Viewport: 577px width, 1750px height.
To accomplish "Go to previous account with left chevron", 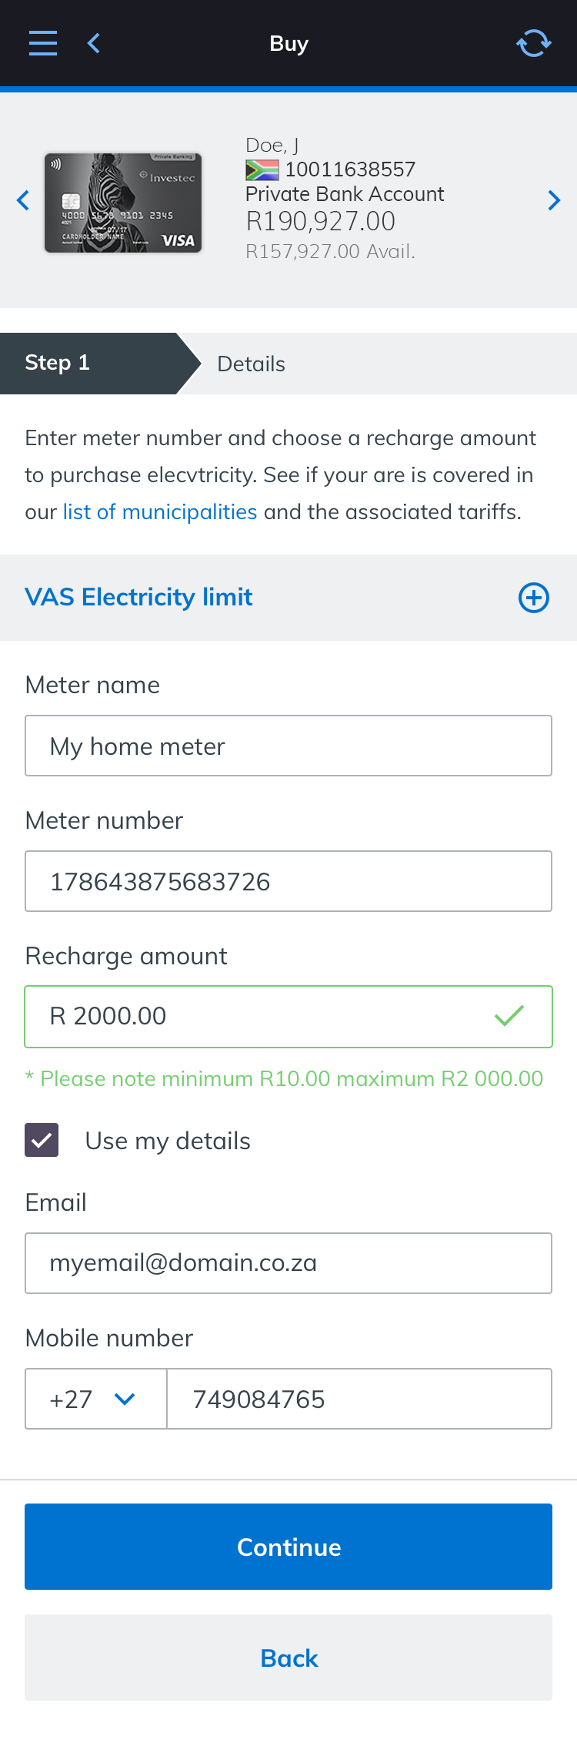I will tap(23, 200).
